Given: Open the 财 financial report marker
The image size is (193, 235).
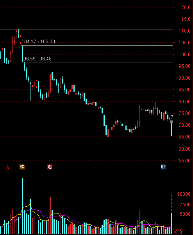Looking at the screenshot, I should click(x=163, y=167).
